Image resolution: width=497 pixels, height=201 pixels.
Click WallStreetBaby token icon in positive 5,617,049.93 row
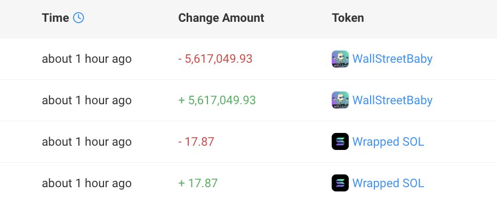[x=340, y=100]
